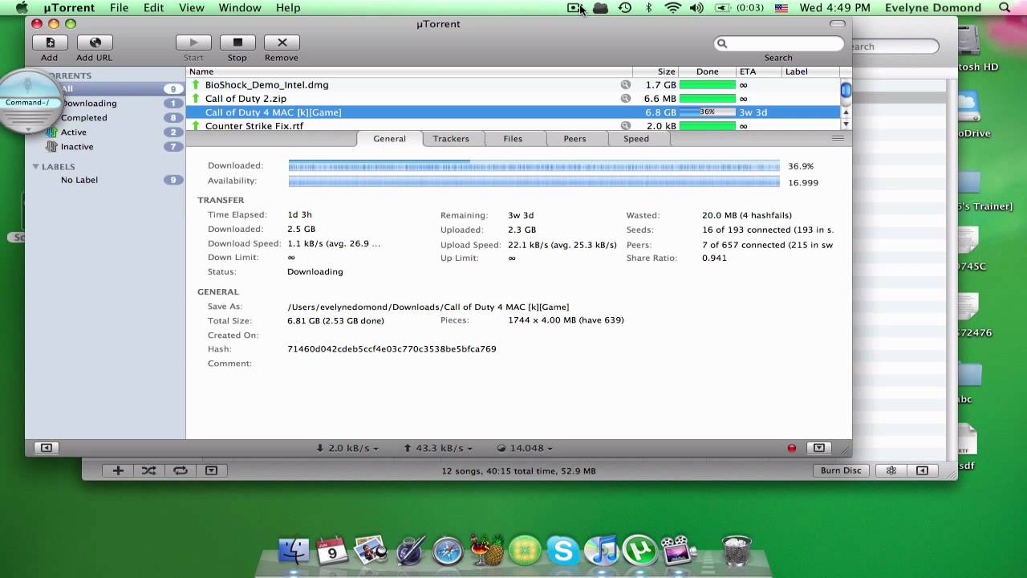Image resolution: width=1027 pixels, height=578 pixels.
Task: Open the download speed limit dropdown
Action: [x=347, y=448]
